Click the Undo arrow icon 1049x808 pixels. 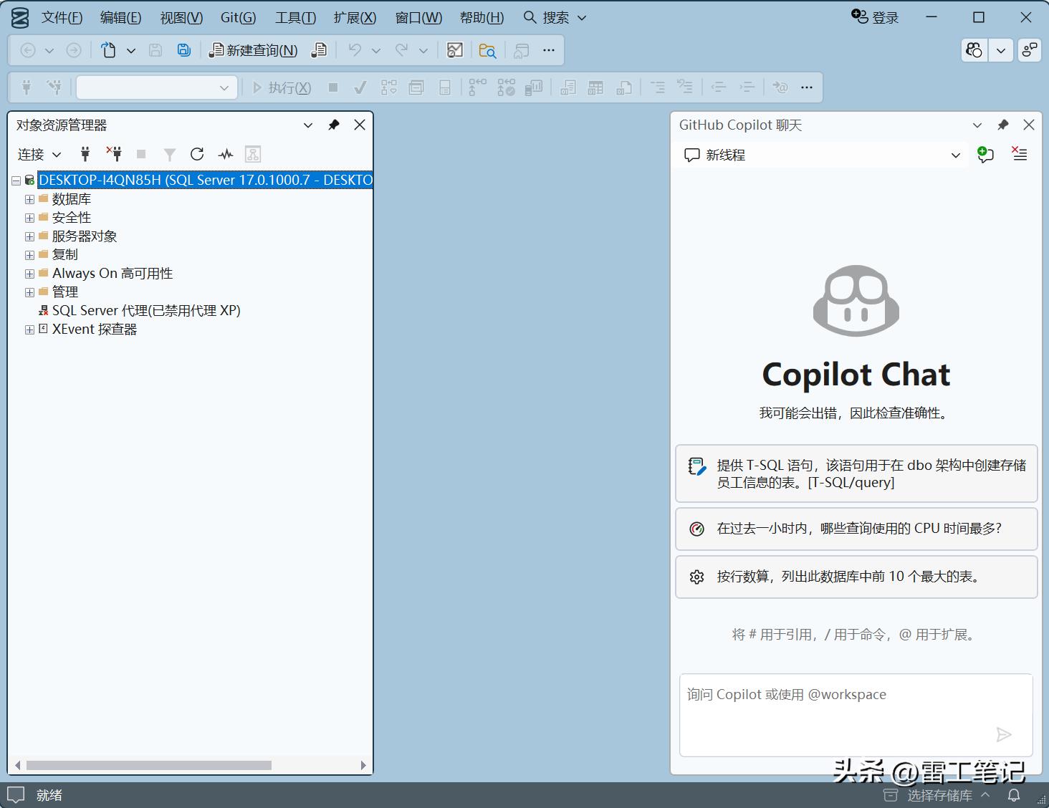tap(355, 50)
